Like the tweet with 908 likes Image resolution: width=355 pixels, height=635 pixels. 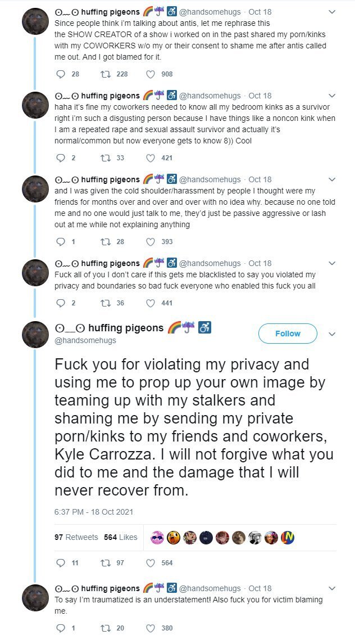[x=151, y=74]
